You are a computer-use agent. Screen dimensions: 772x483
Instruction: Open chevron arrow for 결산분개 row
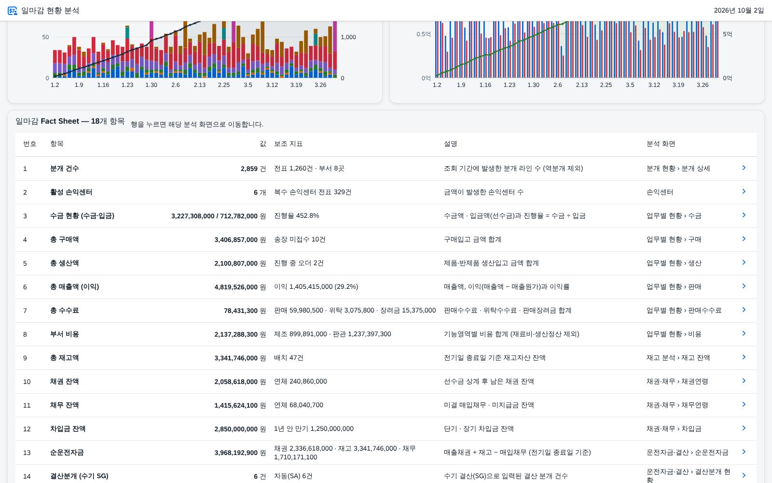(x=744, y=475)
